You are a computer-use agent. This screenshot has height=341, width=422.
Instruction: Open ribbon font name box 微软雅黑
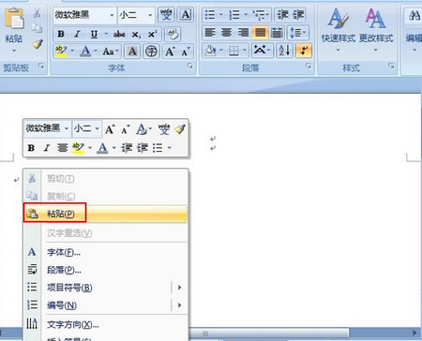[x=84, y=15]
